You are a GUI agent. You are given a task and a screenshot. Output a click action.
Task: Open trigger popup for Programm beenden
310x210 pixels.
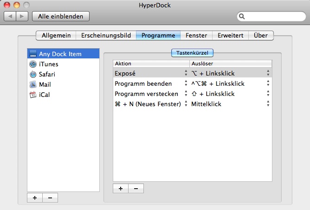click(x=268, y=83)
